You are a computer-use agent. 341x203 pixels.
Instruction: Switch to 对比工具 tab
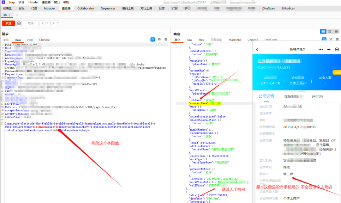(x=146, y=9)
